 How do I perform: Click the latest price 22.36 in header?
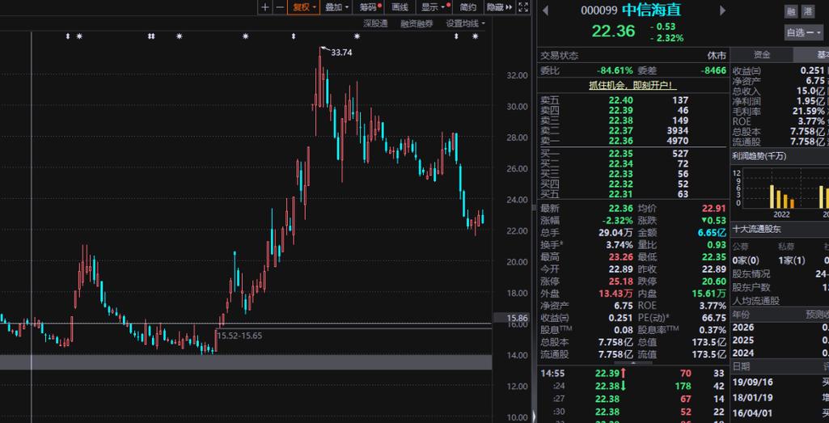point(613,32)
